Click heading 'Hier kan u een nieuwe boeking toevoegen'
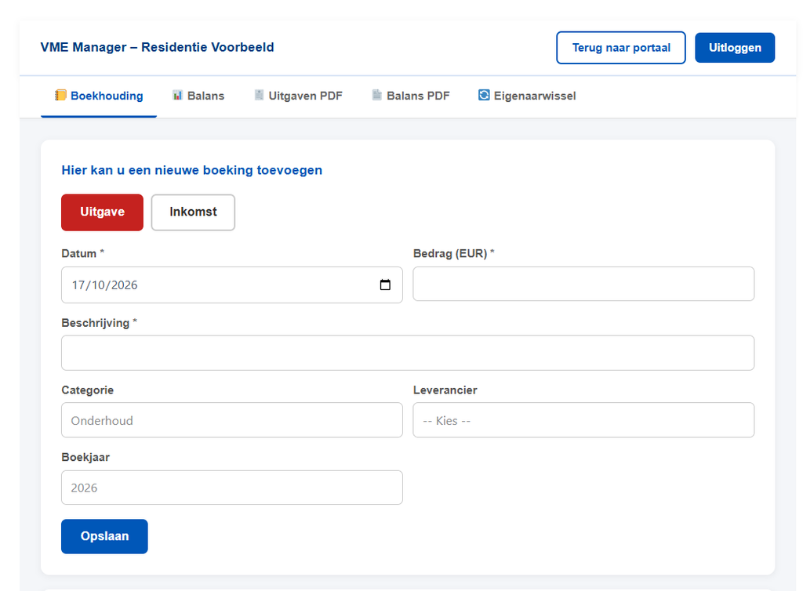Viewport: 803px width, 591px height. tap(192, 170)
